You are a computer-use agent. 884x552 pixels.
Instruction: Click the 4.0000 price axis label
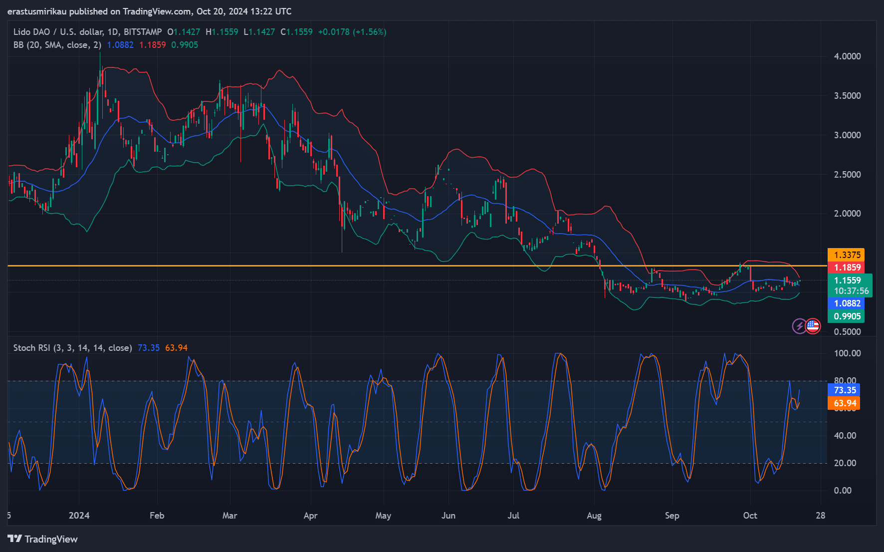(848, 56)
